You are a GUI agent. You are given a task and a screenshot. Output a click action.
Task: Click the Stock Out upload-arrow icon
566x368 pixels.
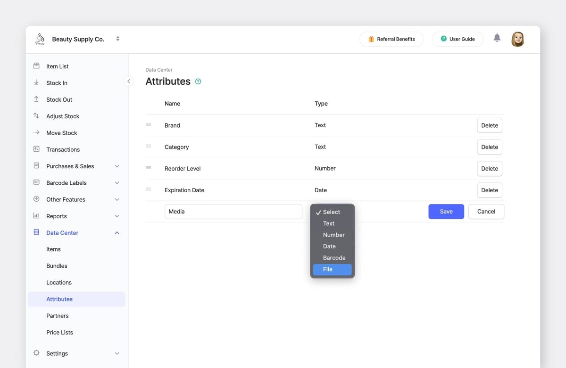pos(37,99)
